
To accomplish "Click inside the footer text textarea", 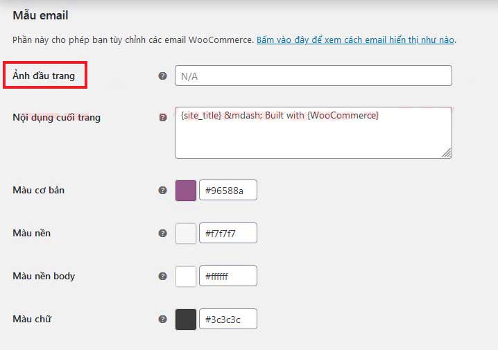I will [313, 132].
